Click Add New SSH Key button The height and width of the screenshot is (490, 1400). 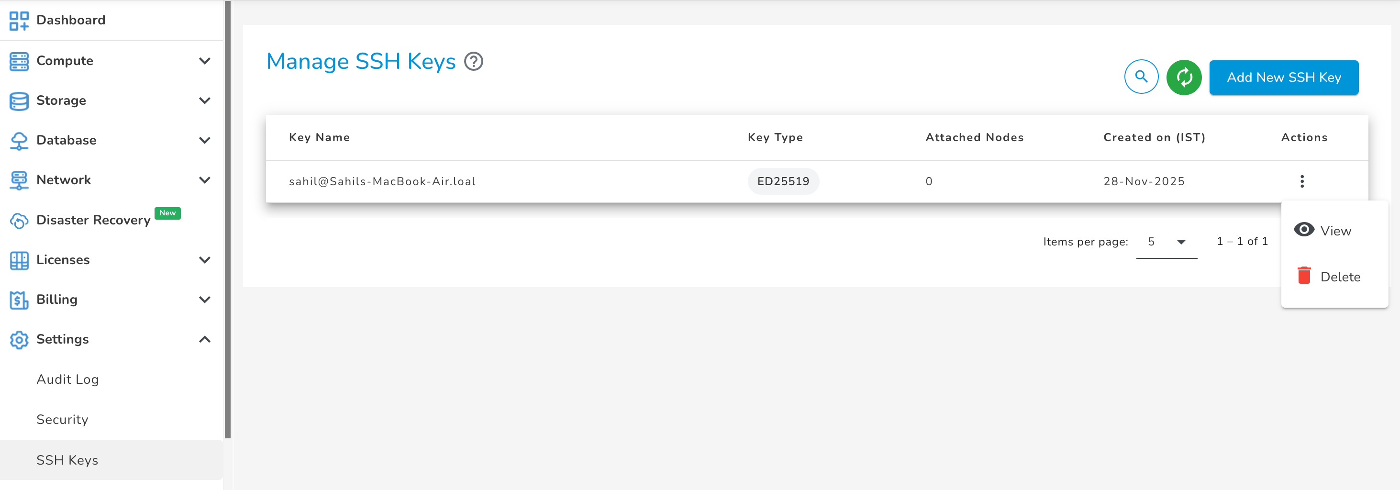tap(1283, 77)
